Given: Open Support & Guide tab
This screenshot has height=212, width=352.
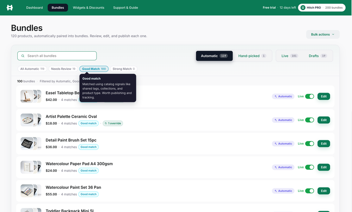Looking at the screenshot, I should (126, 8).
